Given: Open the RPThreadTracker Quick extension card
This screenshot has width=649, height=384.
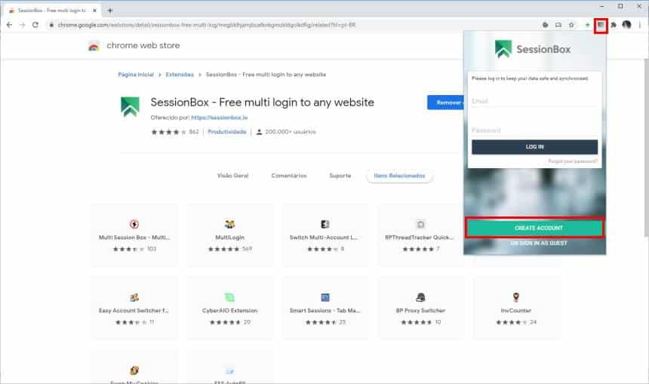Looking at the screenshot, I should [x=420, y=235].
